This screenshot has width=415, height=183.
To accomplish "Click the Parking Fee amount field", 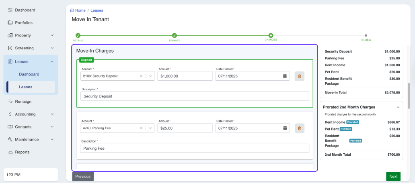I will pos(185,128).
